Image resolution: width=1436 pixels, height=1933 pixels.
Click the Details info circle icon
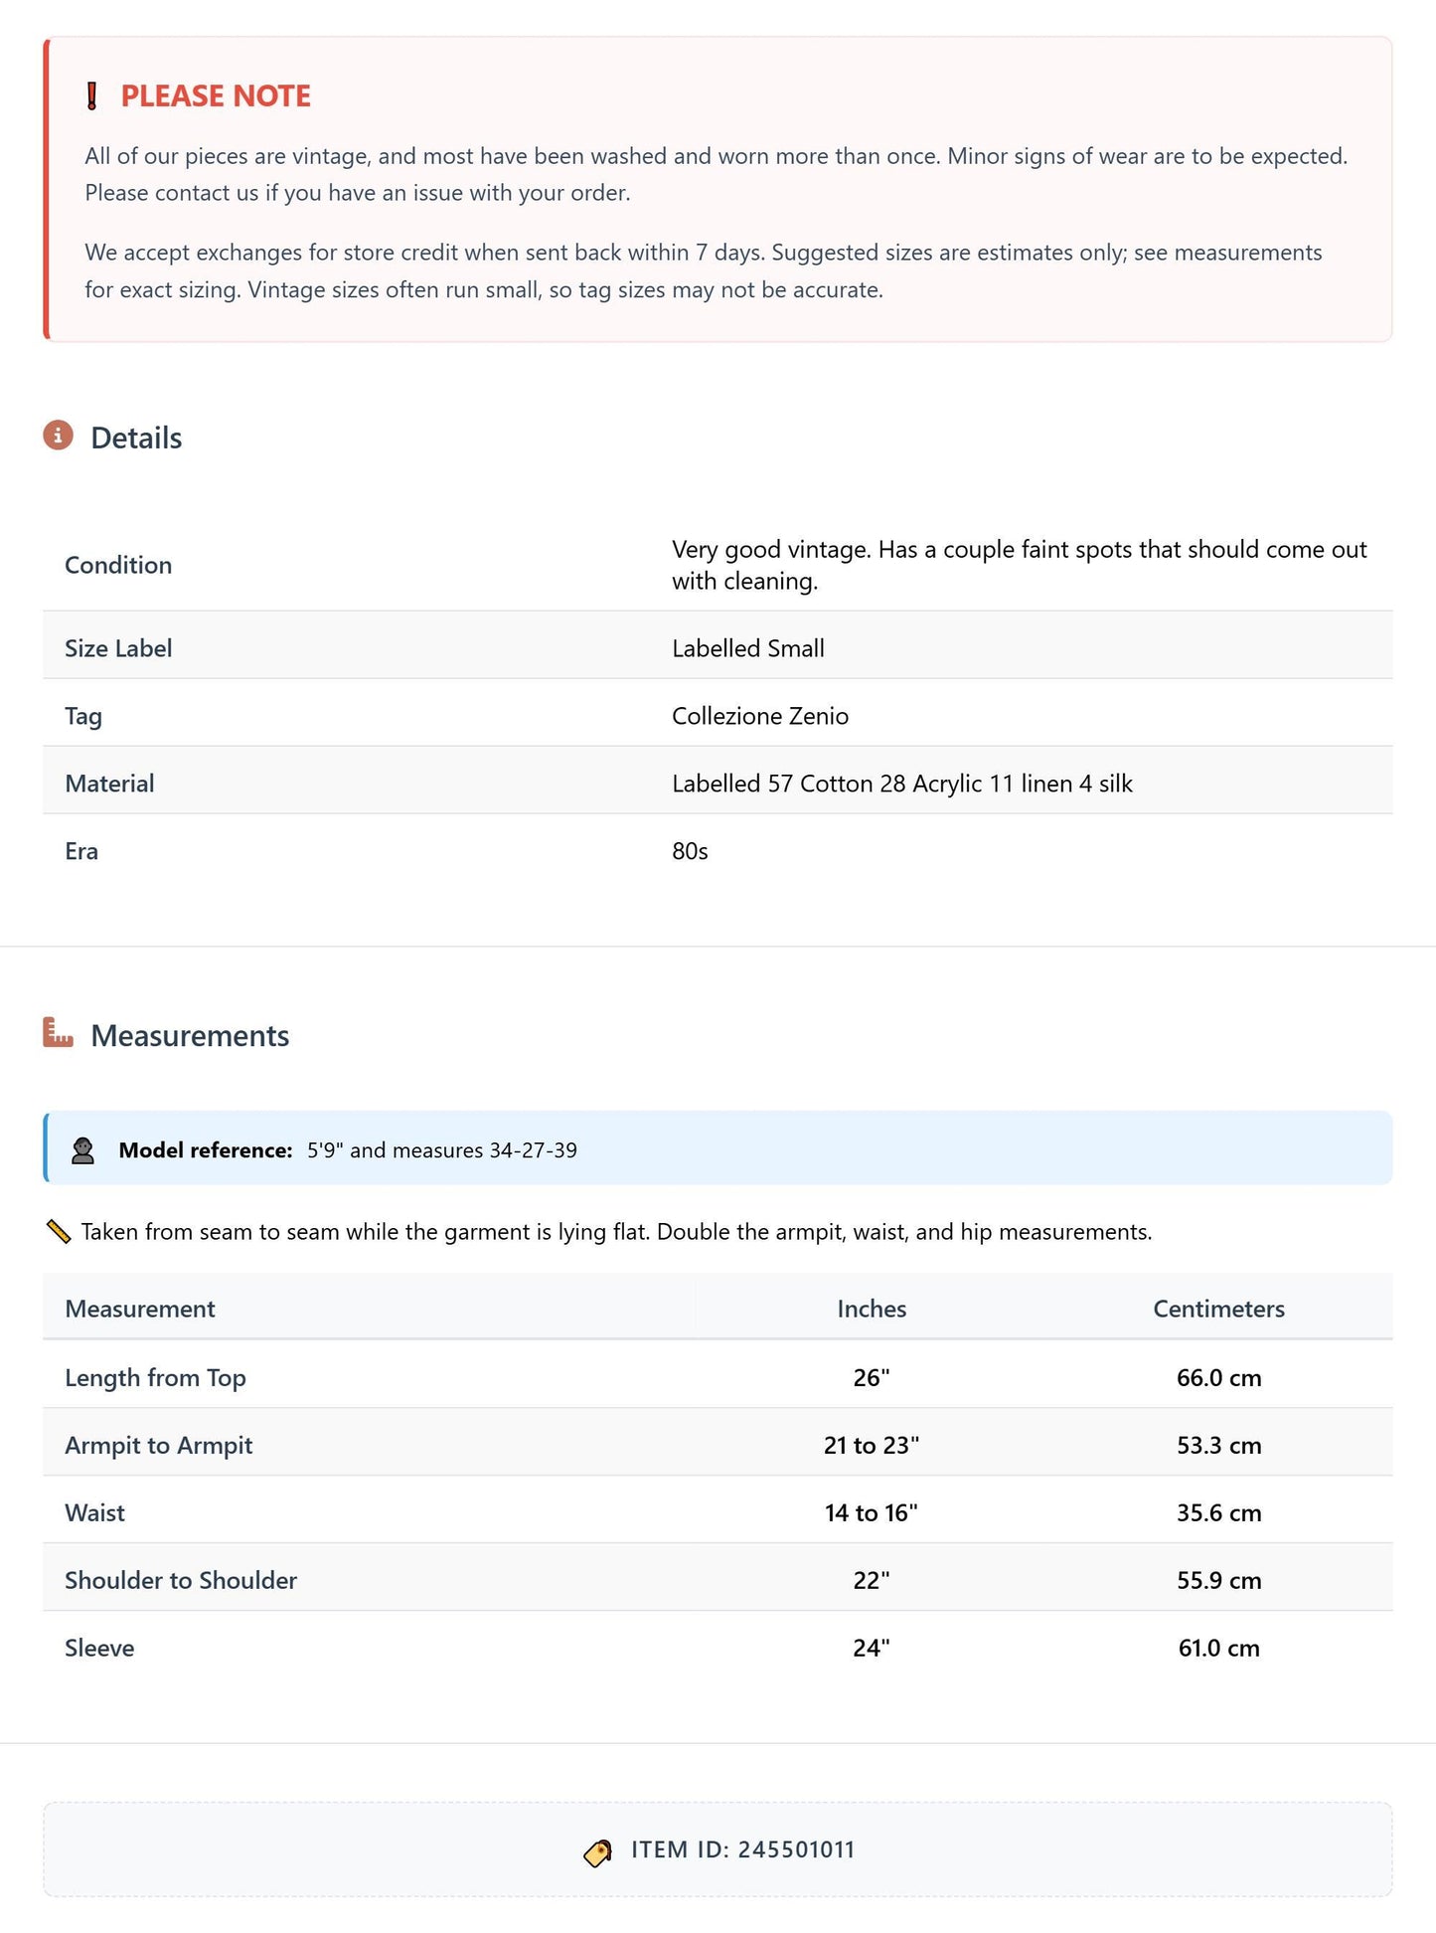(x=59, y=436)
